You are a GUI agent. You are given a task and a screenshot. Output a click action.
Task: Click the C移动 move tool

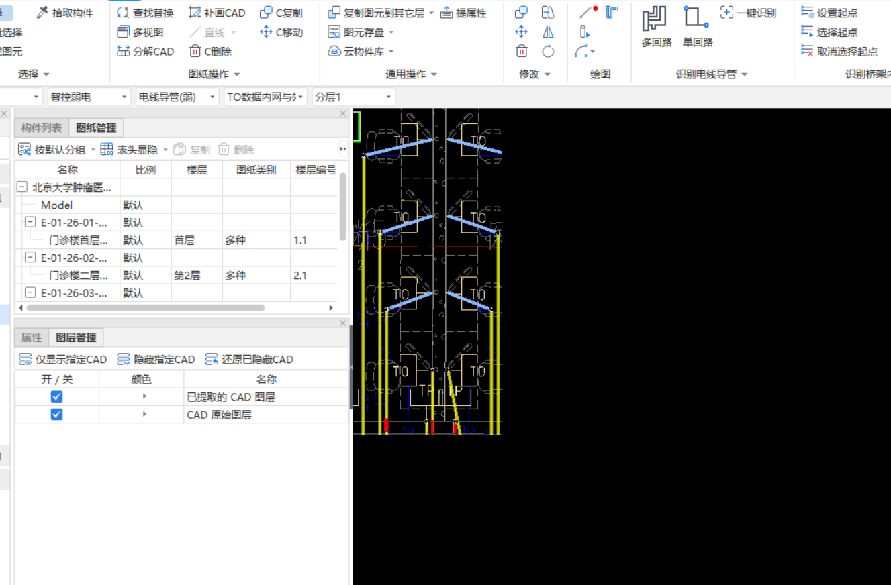tap(281, 32)
